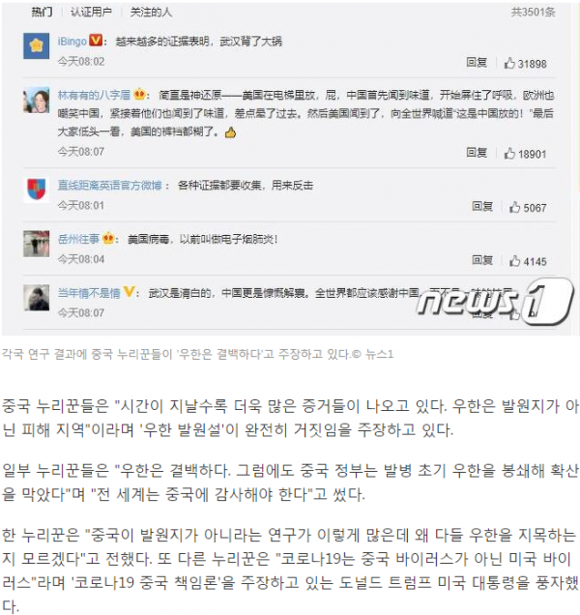
Task: Open username link 林有有的八字眉
Action: (94, 95)
